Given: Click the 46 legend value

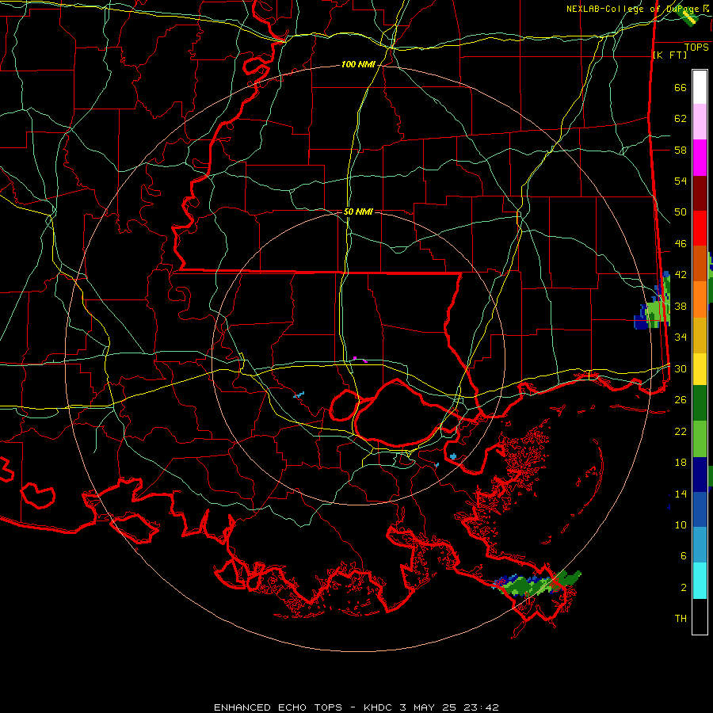Looking at the screenshot, I should [x=681, y=244].
